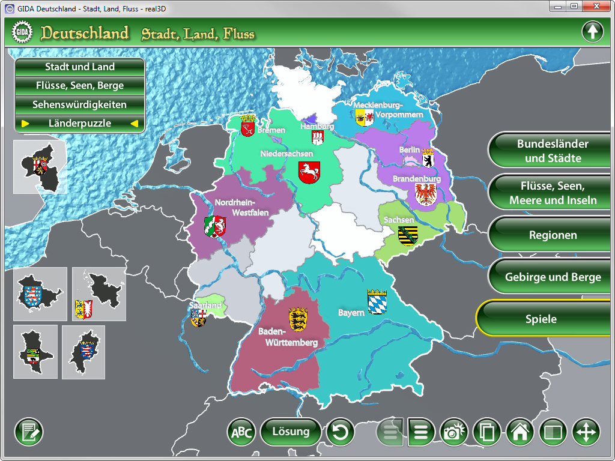
Task: Click the Saarland label on the map
Action: coord(205,305)
